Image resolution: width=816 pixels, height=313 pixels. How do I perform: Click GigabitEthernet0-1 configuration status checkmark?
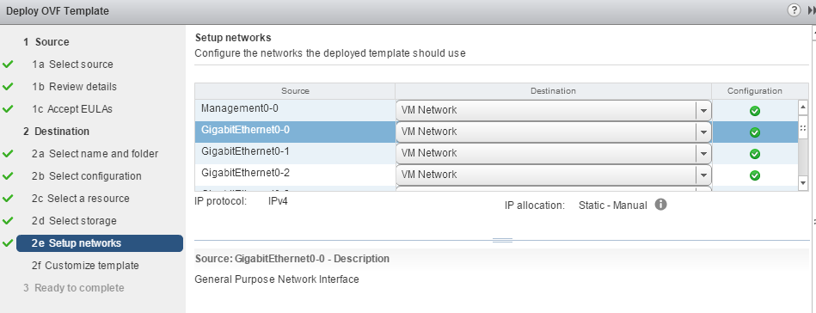click(x=755, y=154)
